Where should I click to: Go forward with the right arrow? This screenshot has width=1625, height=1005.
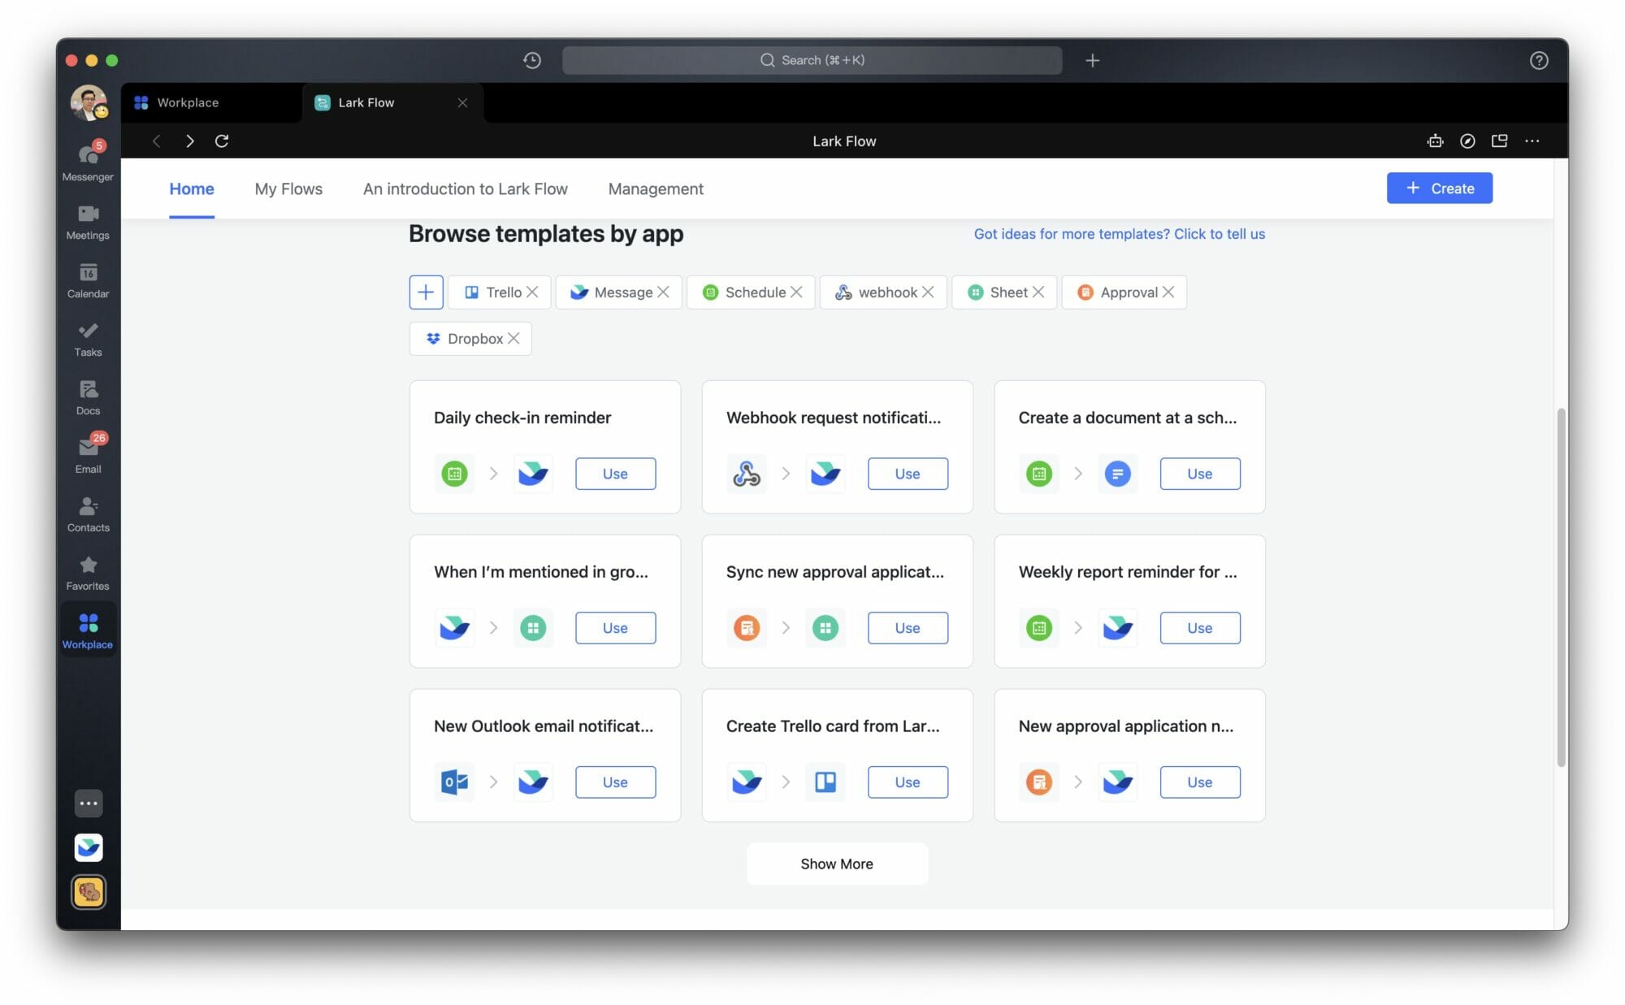coord(189,141)
